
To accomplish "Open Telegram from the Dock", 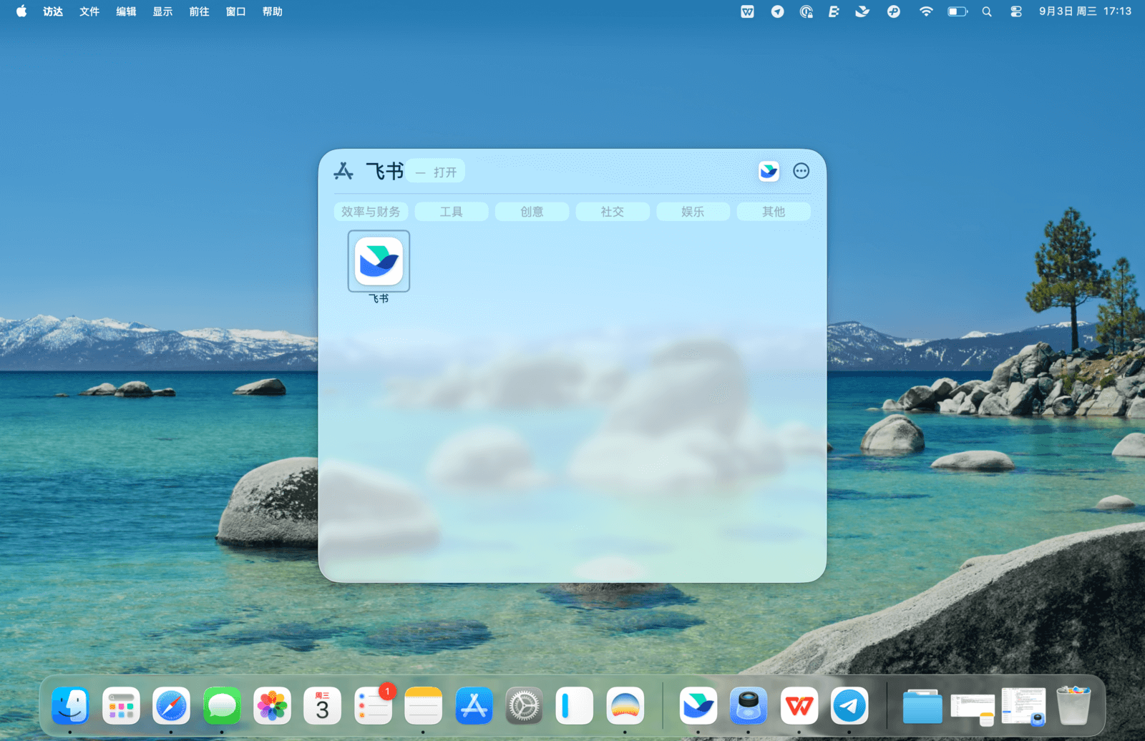I will 849,706.
